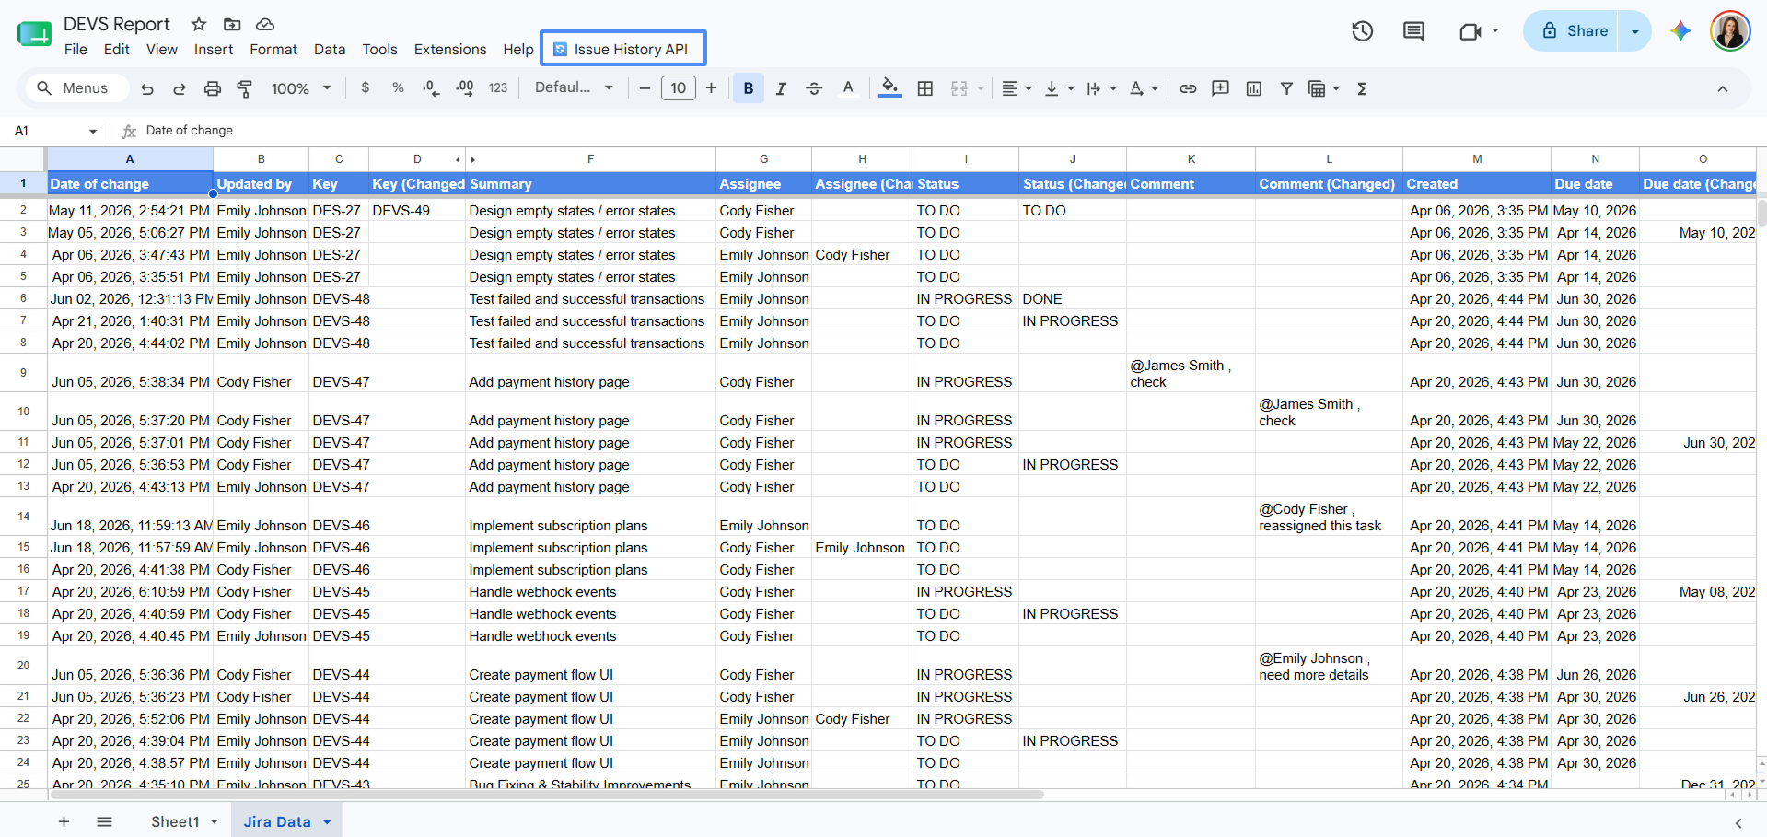Viewport: 1767px width, 837px height.
Task: Expand the Share options arrow
Action: pyautogui.click(x=1635, y=31)
